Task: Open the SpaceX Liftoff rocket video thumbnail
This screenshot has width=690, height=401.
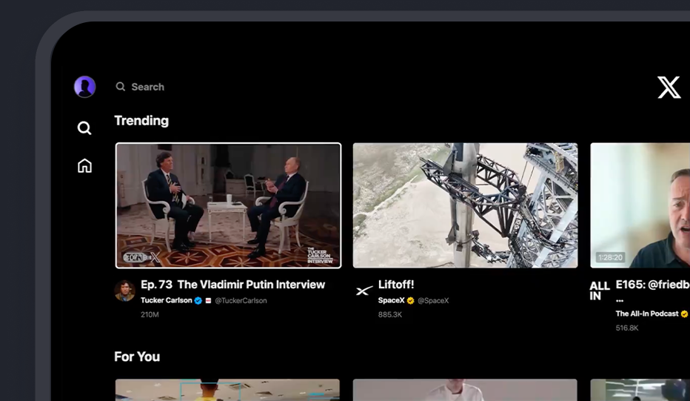Action: point(465,205)
